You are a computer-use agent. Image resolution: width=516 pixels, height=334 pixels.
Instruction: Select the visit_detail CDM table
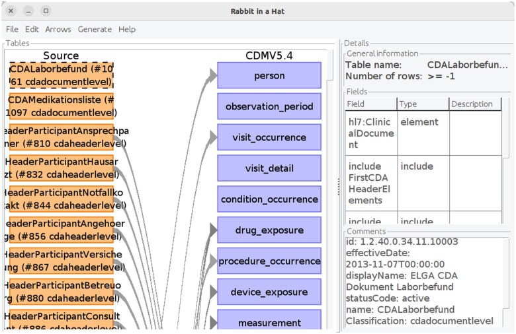[x=269, y=168]
